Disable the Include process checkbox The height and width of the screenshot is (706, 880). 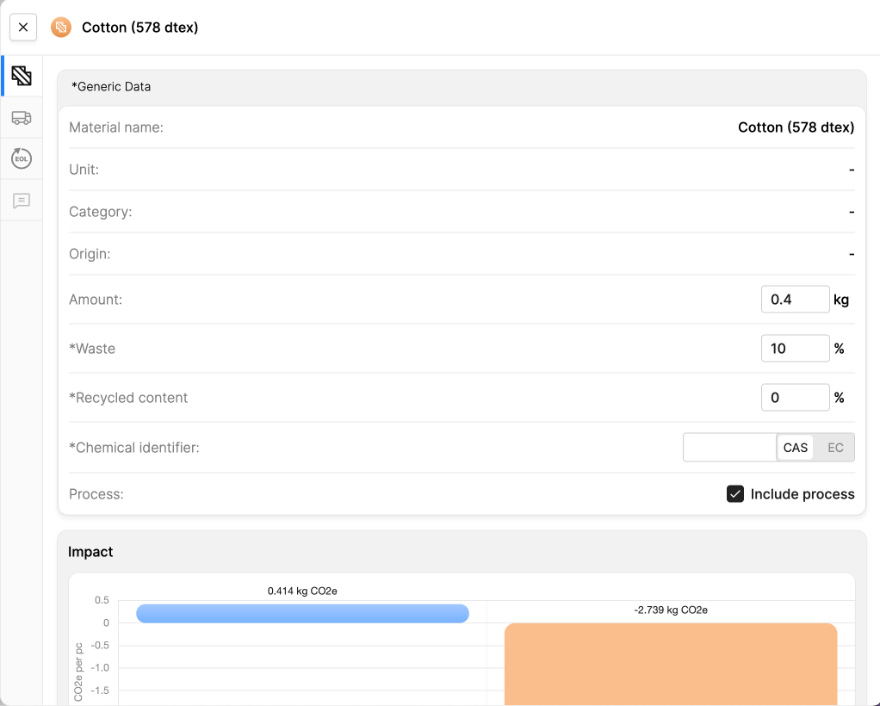(x=735, y=493)
